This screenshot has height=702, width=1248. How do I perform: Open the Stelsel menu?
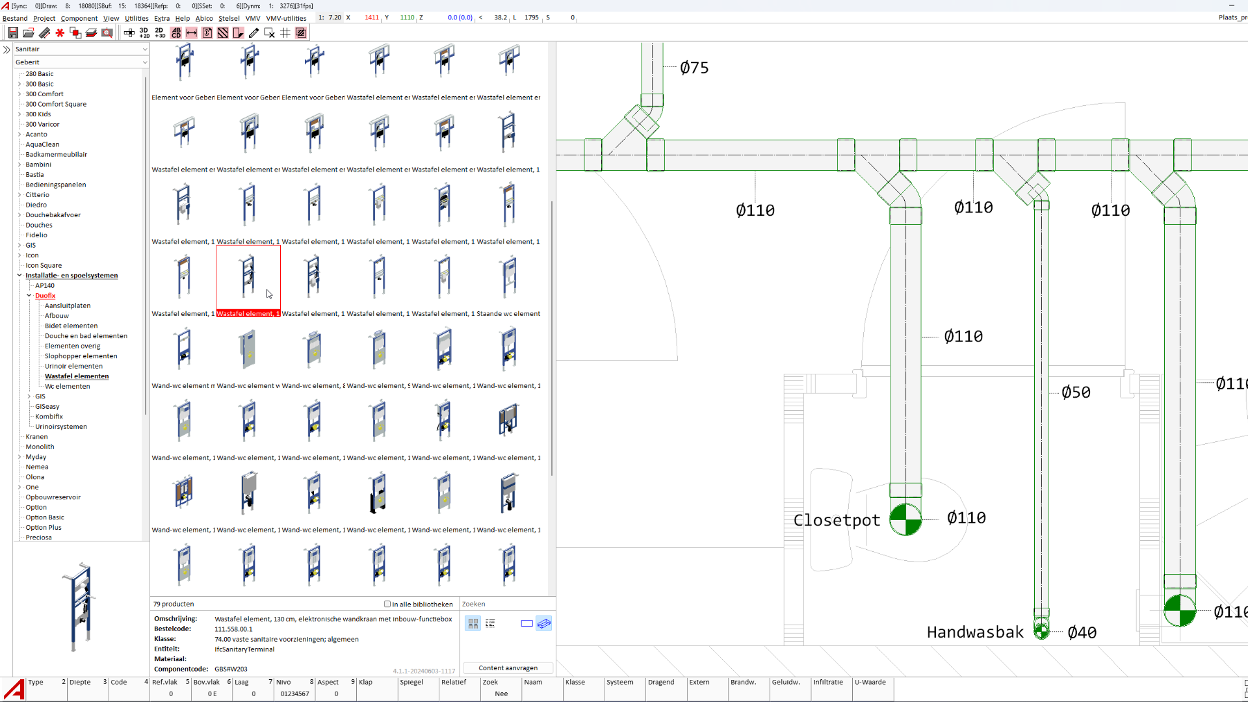pos(229,18)
